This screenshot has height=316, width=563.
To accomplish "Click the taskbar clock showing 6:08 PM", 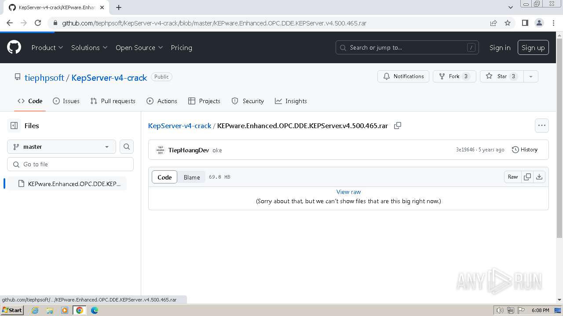I will tap(540, 310).
